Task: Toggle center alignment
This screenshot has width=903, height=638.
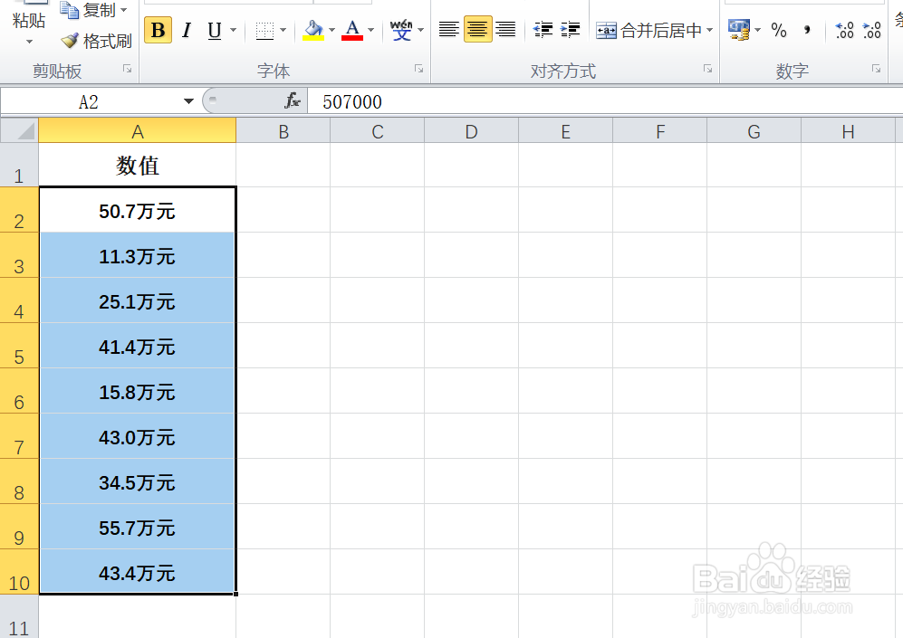Action: coord(477,29)
